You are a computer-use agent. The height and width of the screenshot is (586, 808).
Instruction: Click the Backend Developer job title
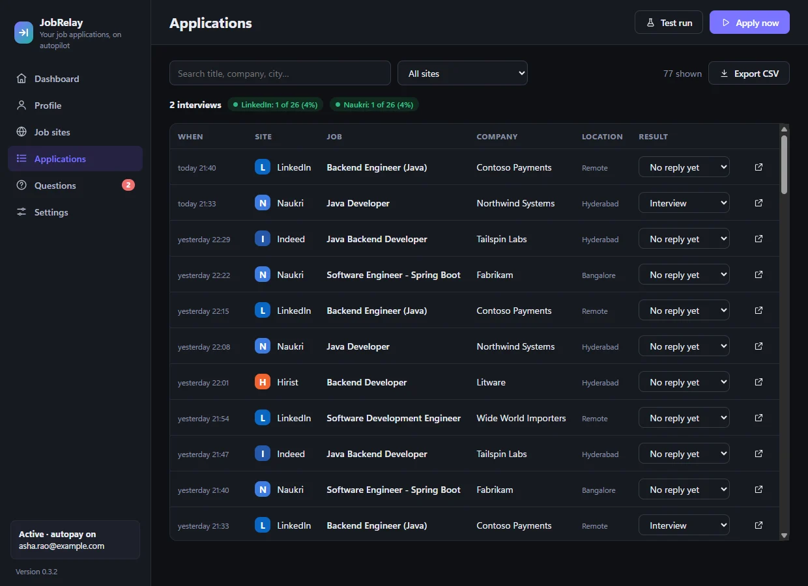coord(367,382)
